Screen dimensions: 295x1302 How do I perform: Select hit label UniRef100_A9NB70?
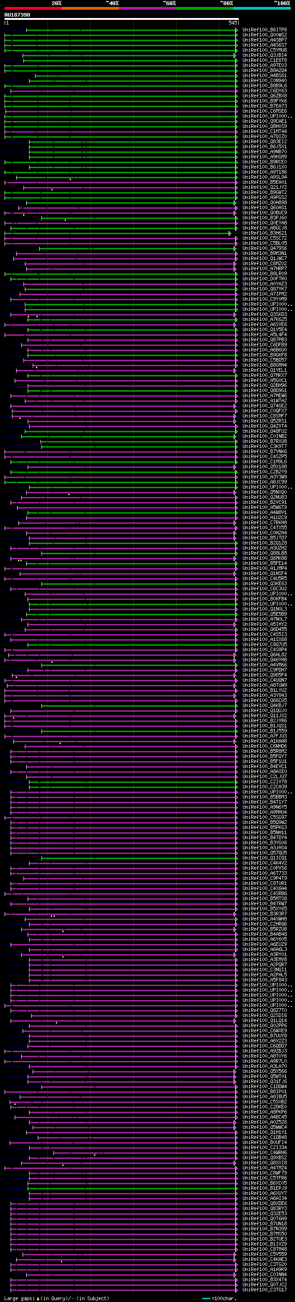[x=264, y=151]
